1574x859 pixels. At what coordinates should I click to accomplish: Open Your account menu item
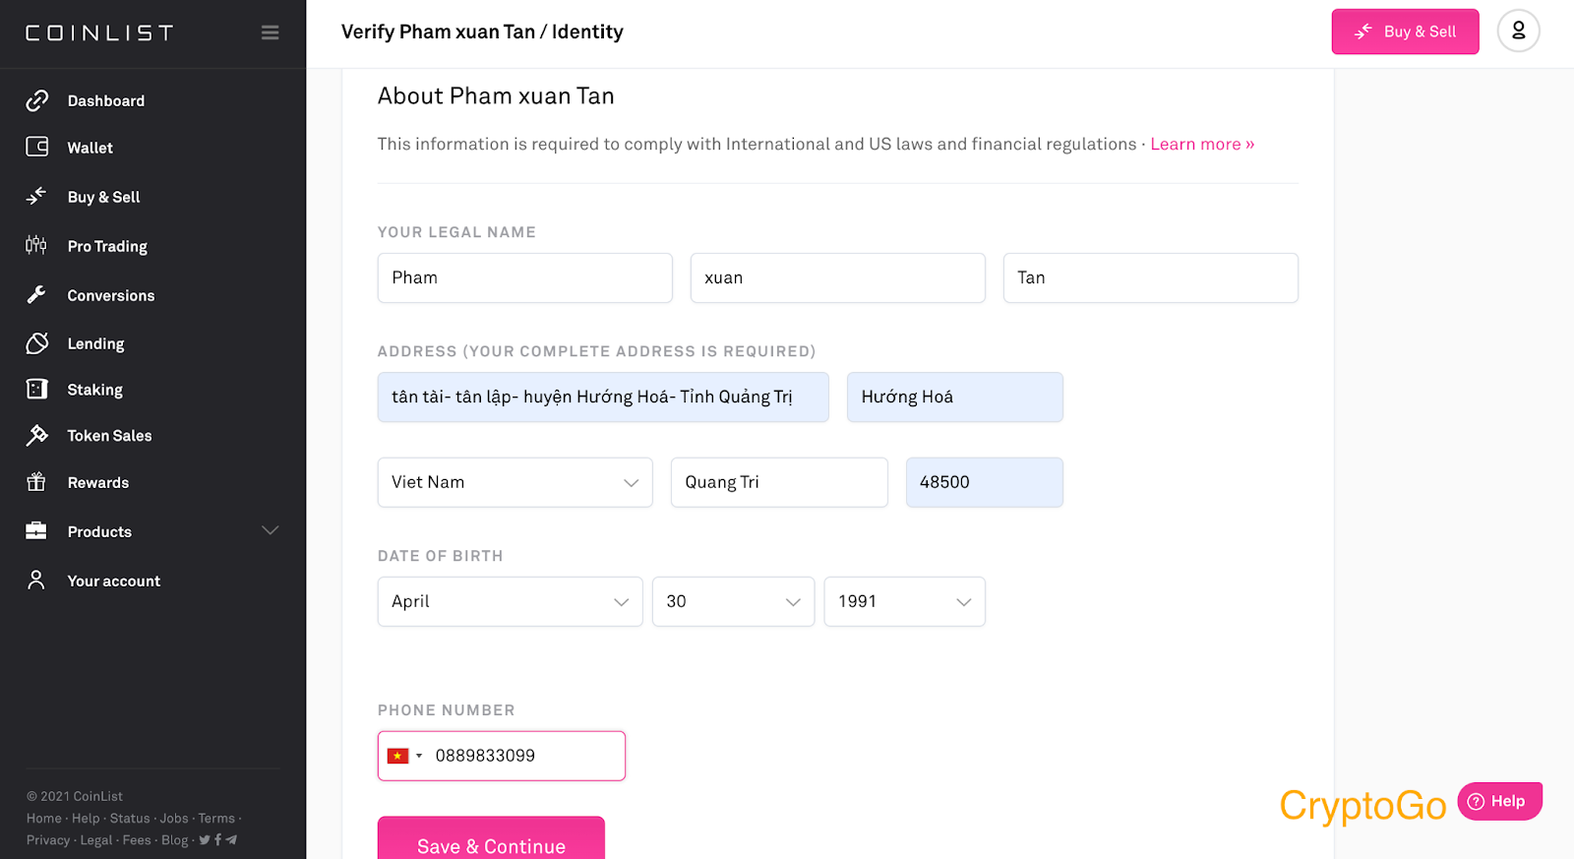(113, 581)
